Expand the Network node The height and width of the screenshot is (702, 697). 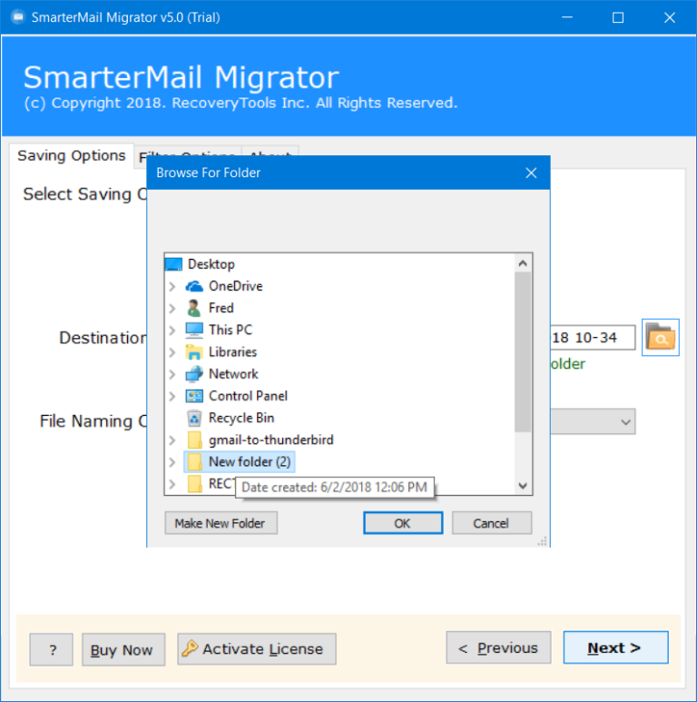(x=172, y=374)
